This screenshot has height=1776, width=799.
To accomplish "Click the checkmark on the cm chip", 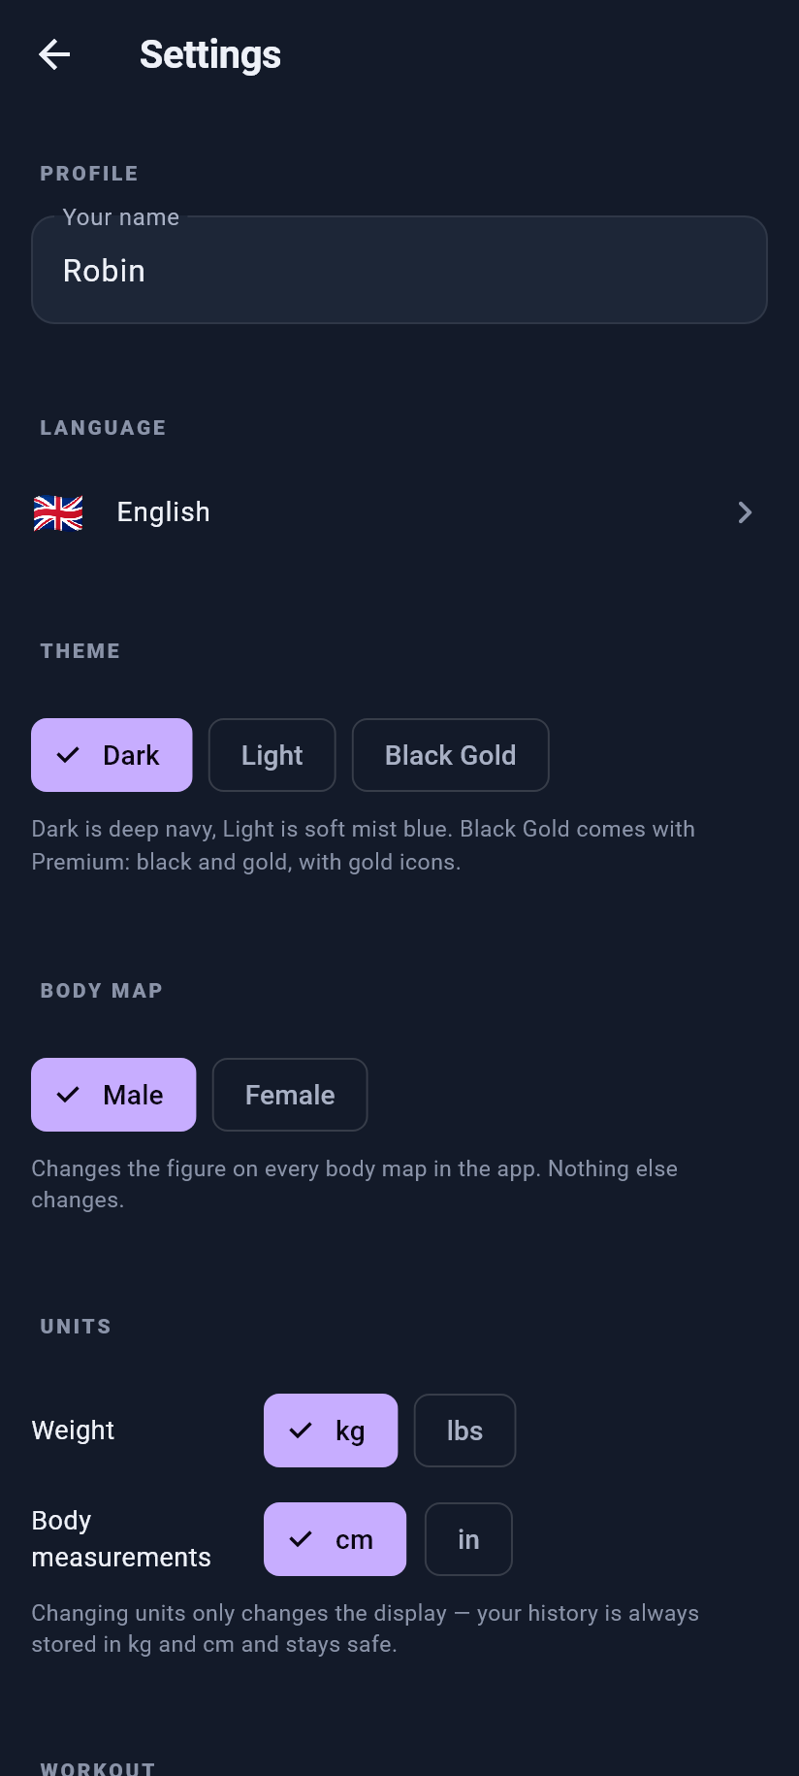I will click(301, 1539).
